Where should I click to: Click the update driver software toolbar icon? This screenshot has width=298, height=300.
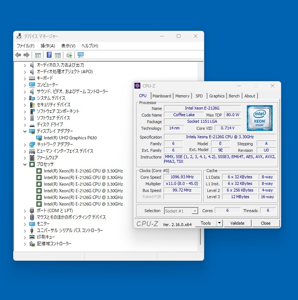(69, 55)
